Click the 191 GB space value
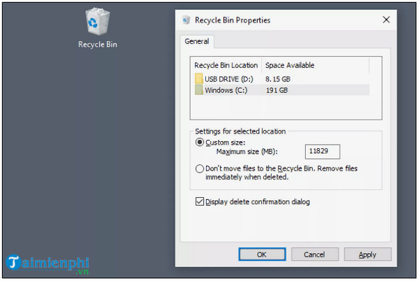Screen dimensions: 419x281 click(x=277, y=90)
